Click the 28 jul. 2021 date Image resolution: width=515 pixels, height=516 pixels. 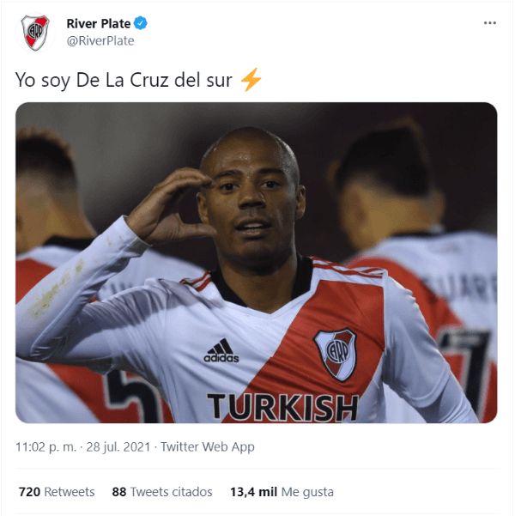pos(118,447)
